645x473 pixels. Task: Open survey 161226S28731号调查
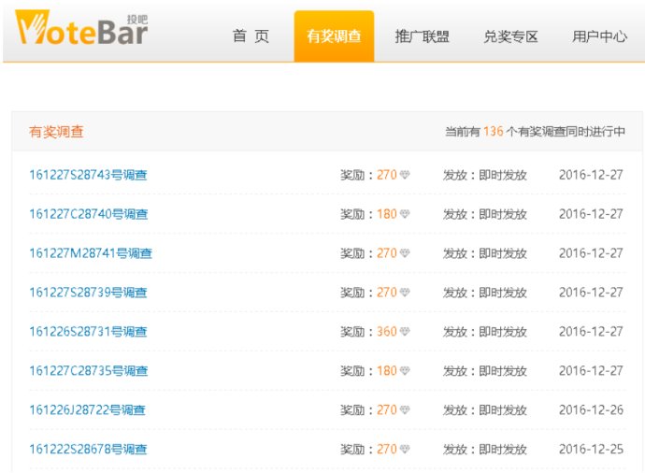[x=88, y=332]
